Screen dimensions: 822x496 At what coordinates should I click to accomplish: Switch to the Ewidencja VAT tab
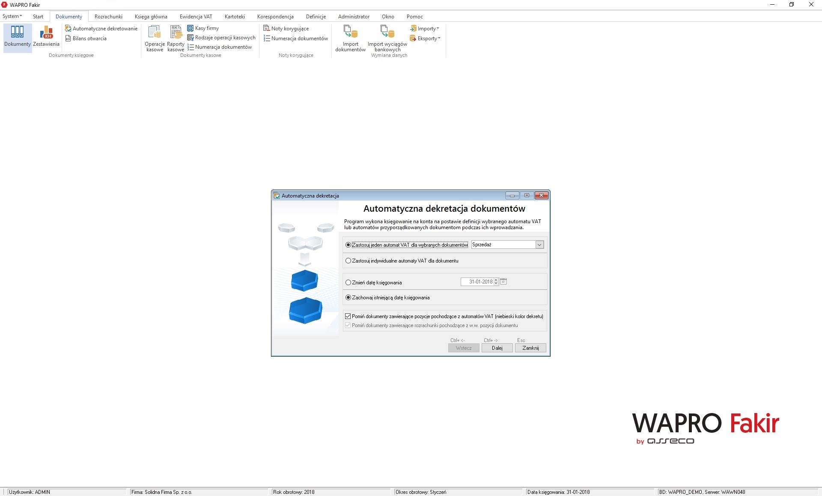point(196,17)
